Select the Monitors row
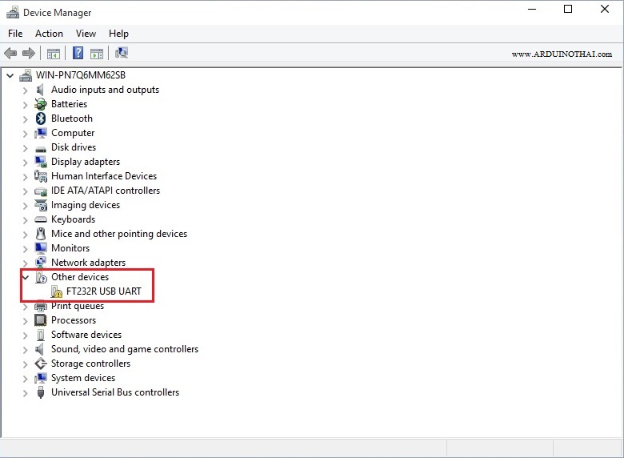624x458 pixels. tap(70, 247)
